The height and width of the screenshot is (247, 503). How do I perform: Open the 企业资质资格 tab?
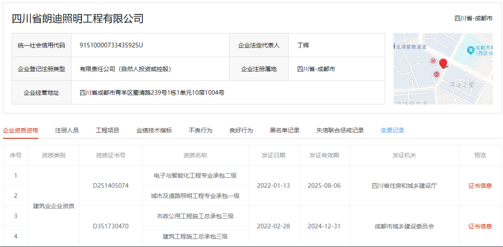click(x=20, y=130)
